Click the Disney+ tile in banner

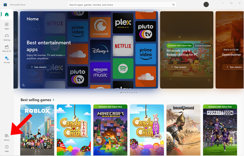click(100, 50)
